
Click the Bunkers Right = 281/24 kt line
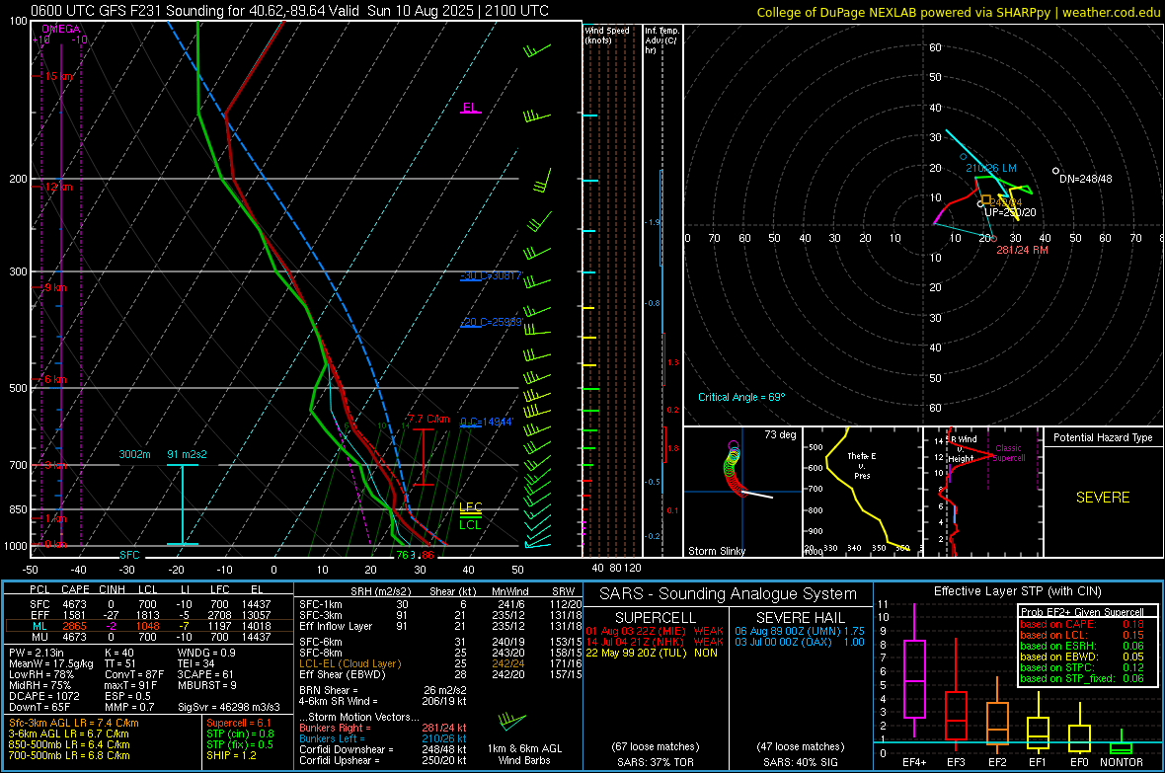[383, 729]
